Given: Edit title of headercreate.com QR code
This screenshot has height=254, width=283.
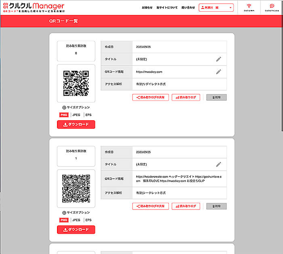Looking at the screenshot, I should pyautogui.click(x=218, y=164).
